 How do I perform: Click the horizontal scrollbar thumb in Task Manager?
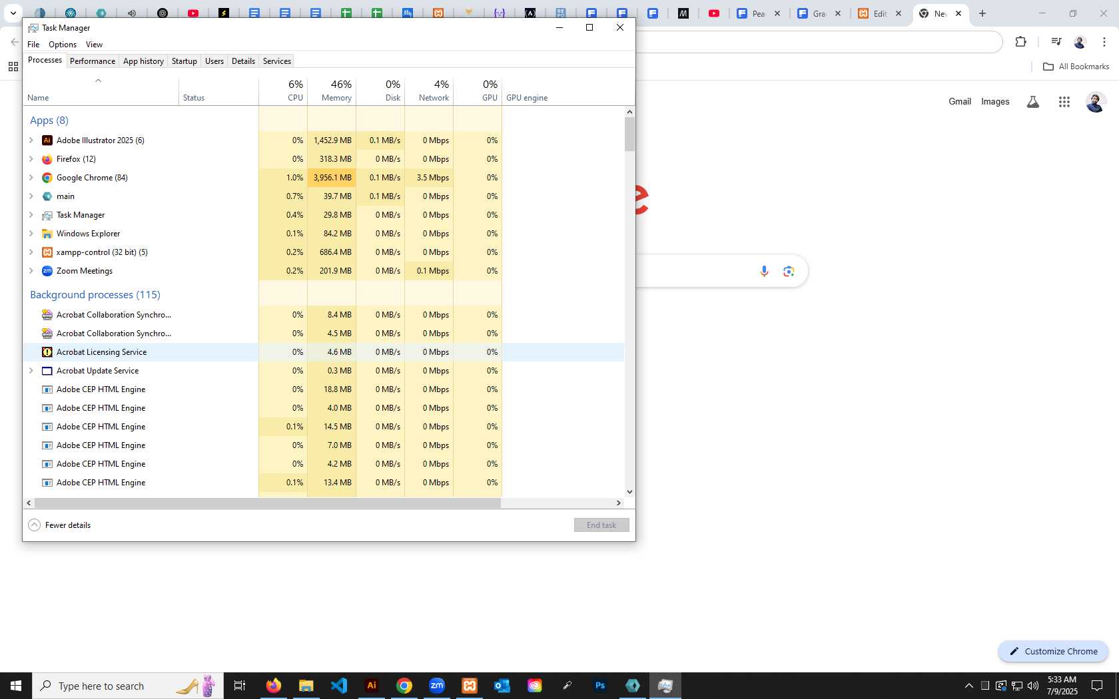click(267, 503)
